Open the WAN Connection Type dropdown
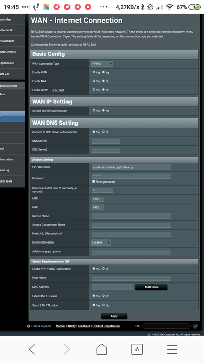The width and height of the screenshot is (204, 363). point(102,64)
